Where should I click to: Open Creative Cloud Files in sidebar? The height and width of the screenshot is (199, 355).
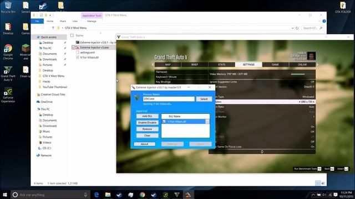[53, 95]
